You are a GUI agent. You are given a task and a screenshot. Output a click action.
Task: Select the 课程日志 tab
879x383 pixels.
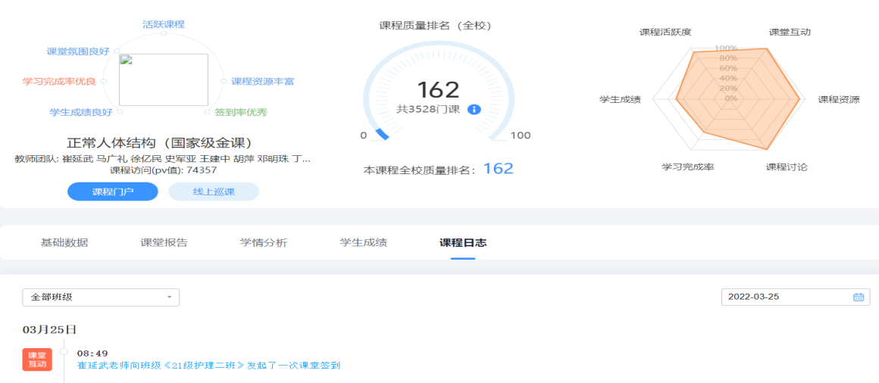click(463, 243)
